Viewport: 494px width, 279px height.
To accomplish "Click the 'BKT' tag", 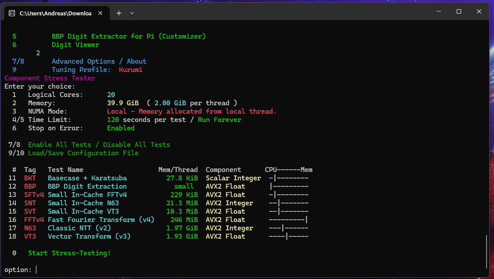I will [x=30, y=178].
